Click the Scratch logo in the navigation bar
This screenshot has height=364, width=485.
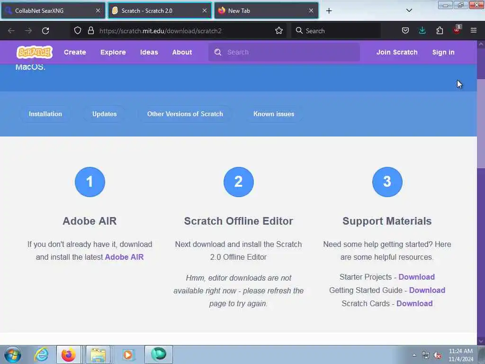tap(34, 52)
